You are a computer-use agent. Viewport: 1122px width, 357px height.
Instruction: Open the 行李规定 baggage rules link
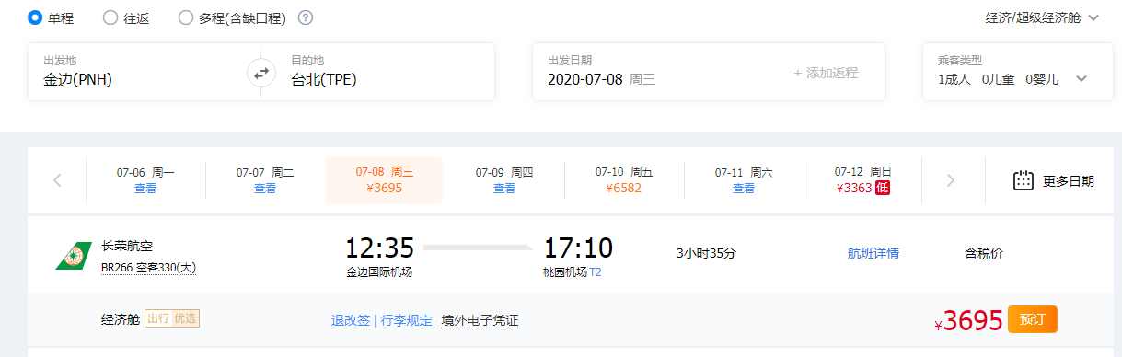click(405, 320)
